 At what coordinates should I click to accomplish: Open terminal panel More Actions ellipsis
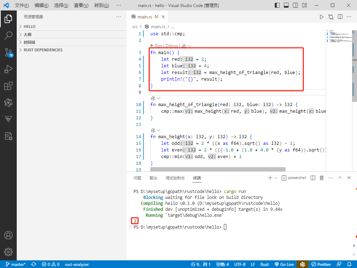click(x=331, y=178)
